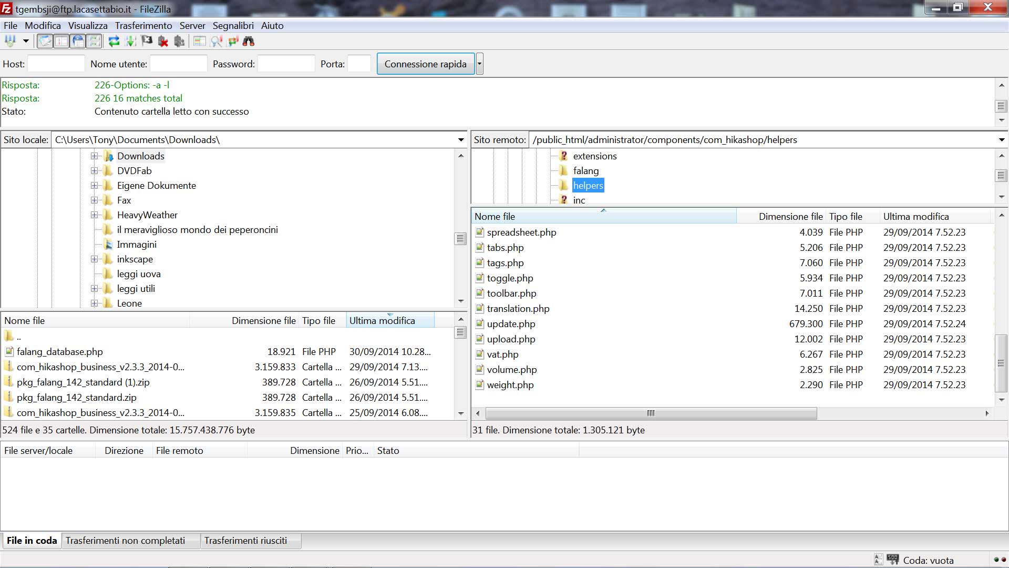Click the pkg_falang_142_standard.zip archive icon
The width and height of the screenshot is (1009, 568).
point(9,398)
